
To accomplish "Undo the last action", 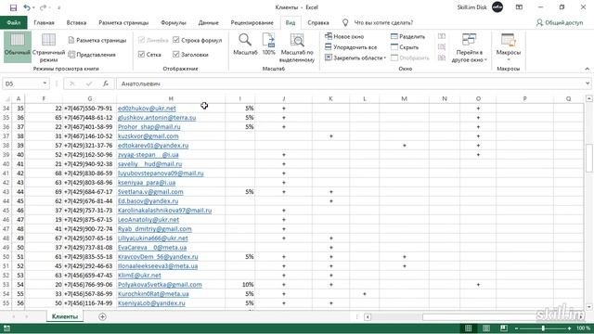I will click(x=27, y=7).
